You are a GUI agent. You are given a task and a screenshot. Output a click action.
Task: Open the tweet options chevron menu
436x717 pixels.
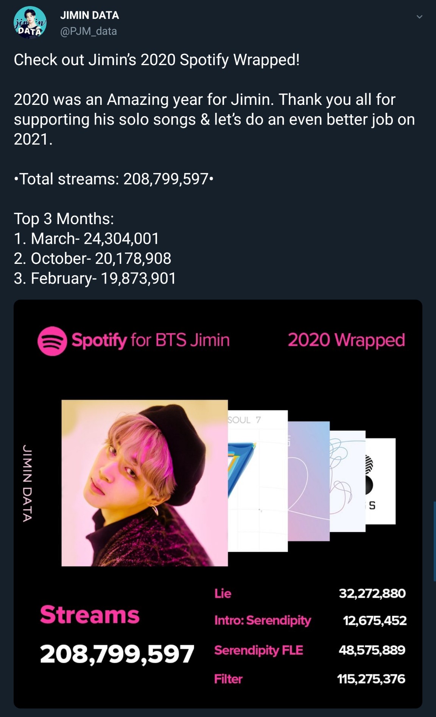click(x=419, y=17)
